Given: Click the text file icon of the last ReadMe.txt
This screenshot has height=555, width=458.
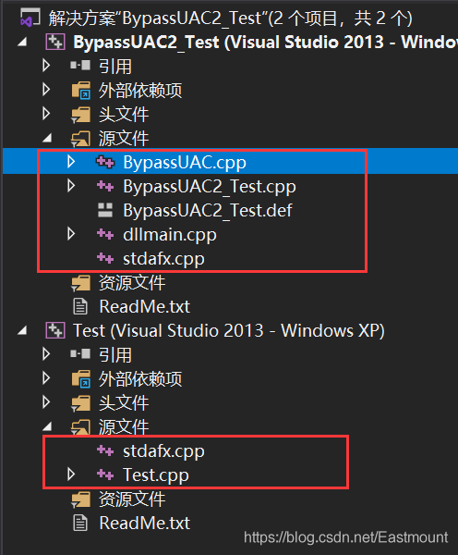Looking at the screenshot, I should pyautogui.click(x=80, y=523).
